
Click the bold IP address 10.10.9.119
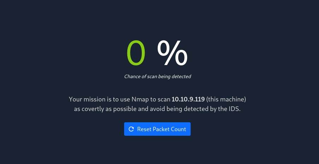188,99
